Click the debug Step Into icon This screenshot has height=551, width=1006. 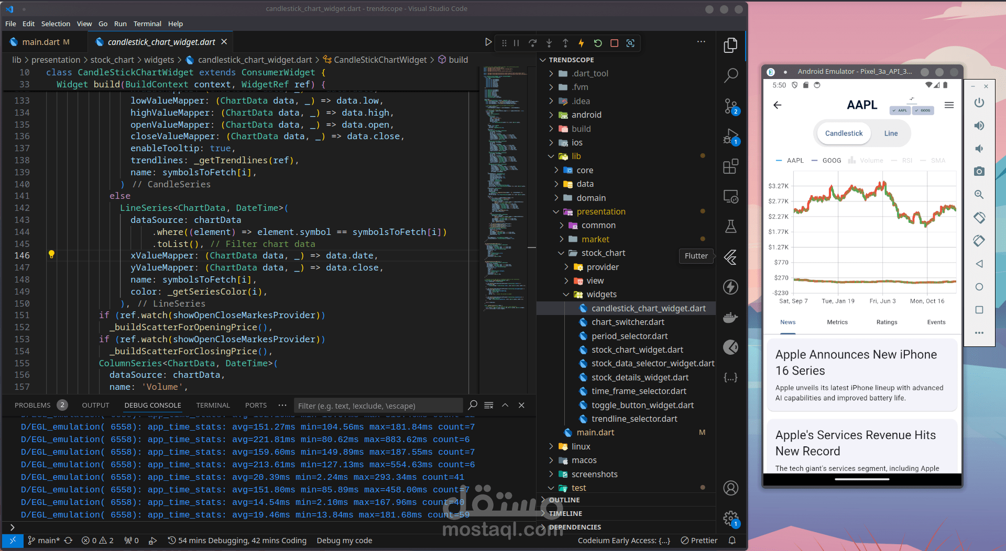coord(549,43)
